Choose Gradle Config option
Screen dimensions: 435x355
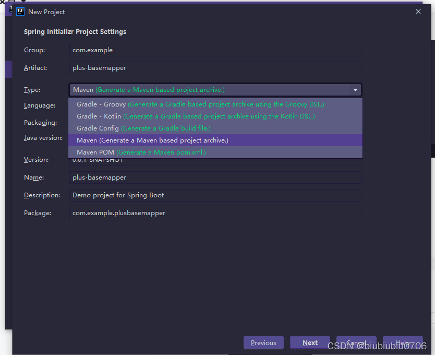[215, 128]
